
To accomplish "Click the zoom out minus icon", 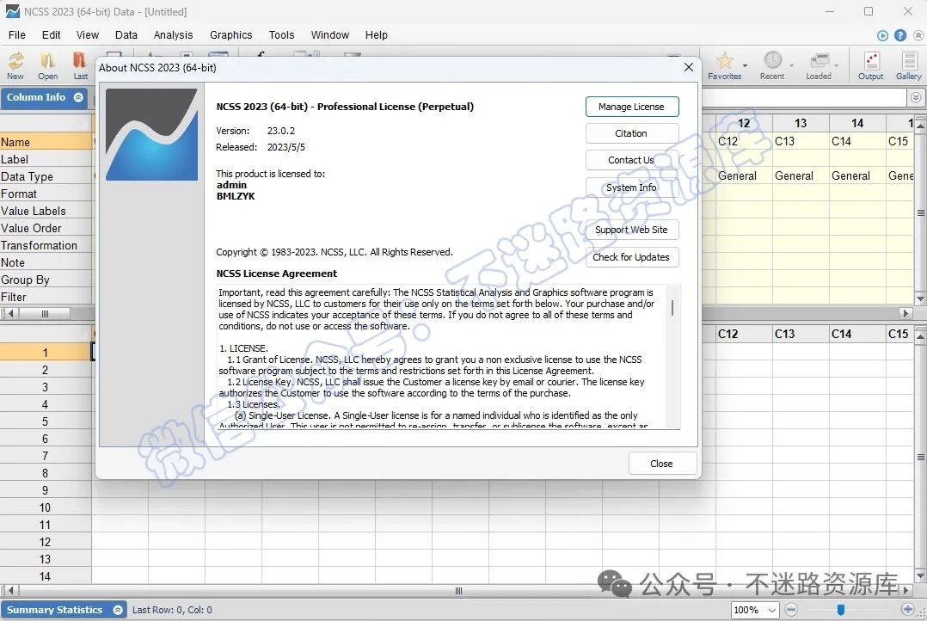I will (x=791, y=609).
